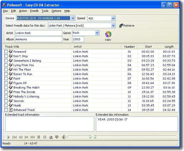Open the Action menu

click(x=23, y=11)
